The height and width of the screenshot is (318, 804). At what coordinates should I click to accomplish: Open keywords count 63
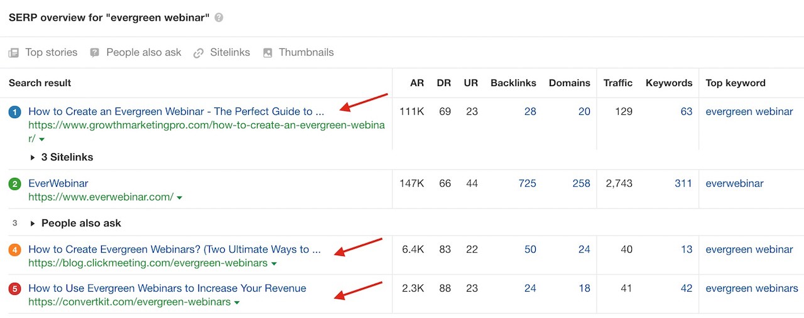click(686, 111)
